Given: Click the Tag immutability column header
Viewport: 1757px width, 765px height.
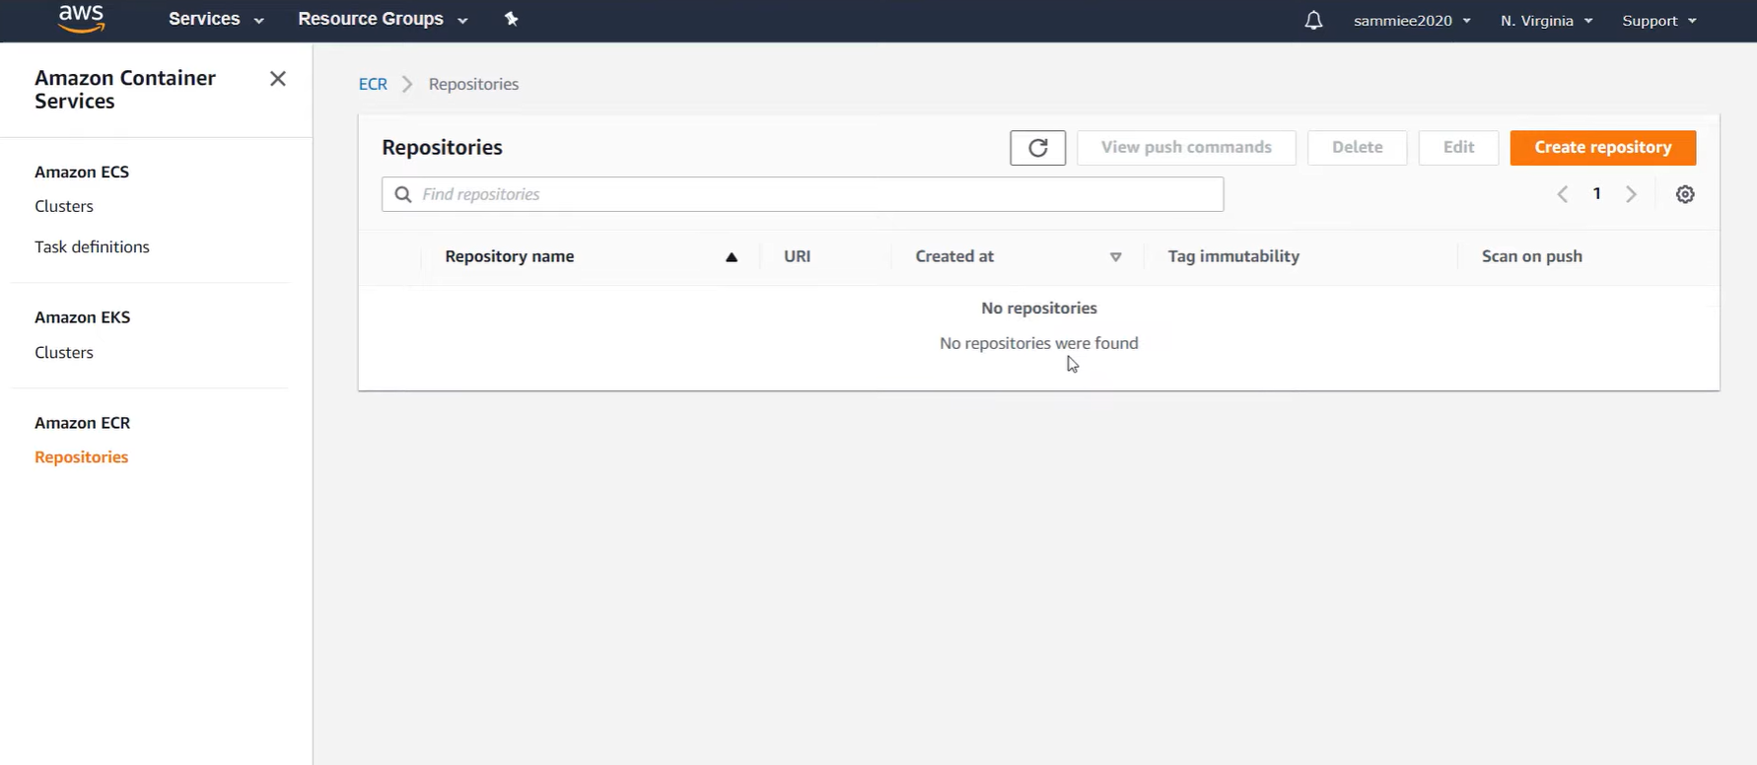Looking at the screenshot, I should 1233,256.
